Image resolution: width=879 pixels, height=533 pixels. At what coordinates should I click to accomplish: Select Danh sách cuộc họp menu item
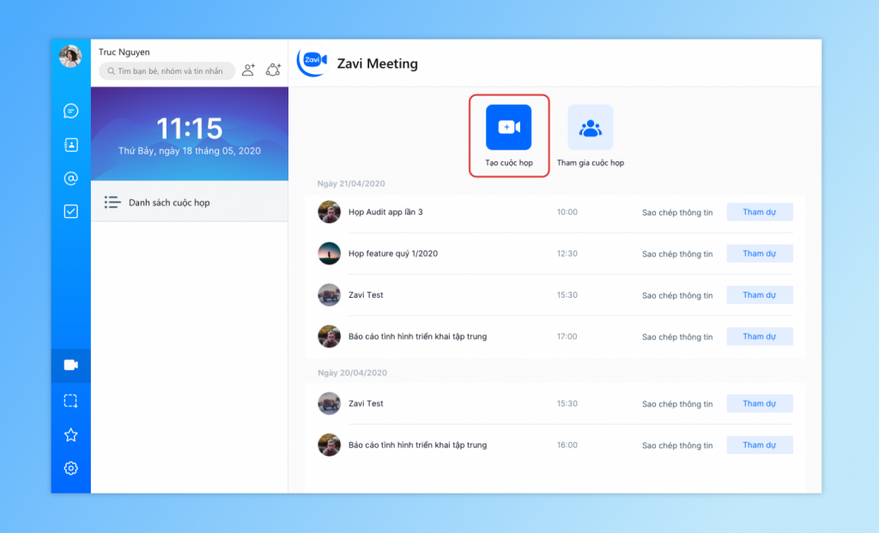tap(169, 203)
